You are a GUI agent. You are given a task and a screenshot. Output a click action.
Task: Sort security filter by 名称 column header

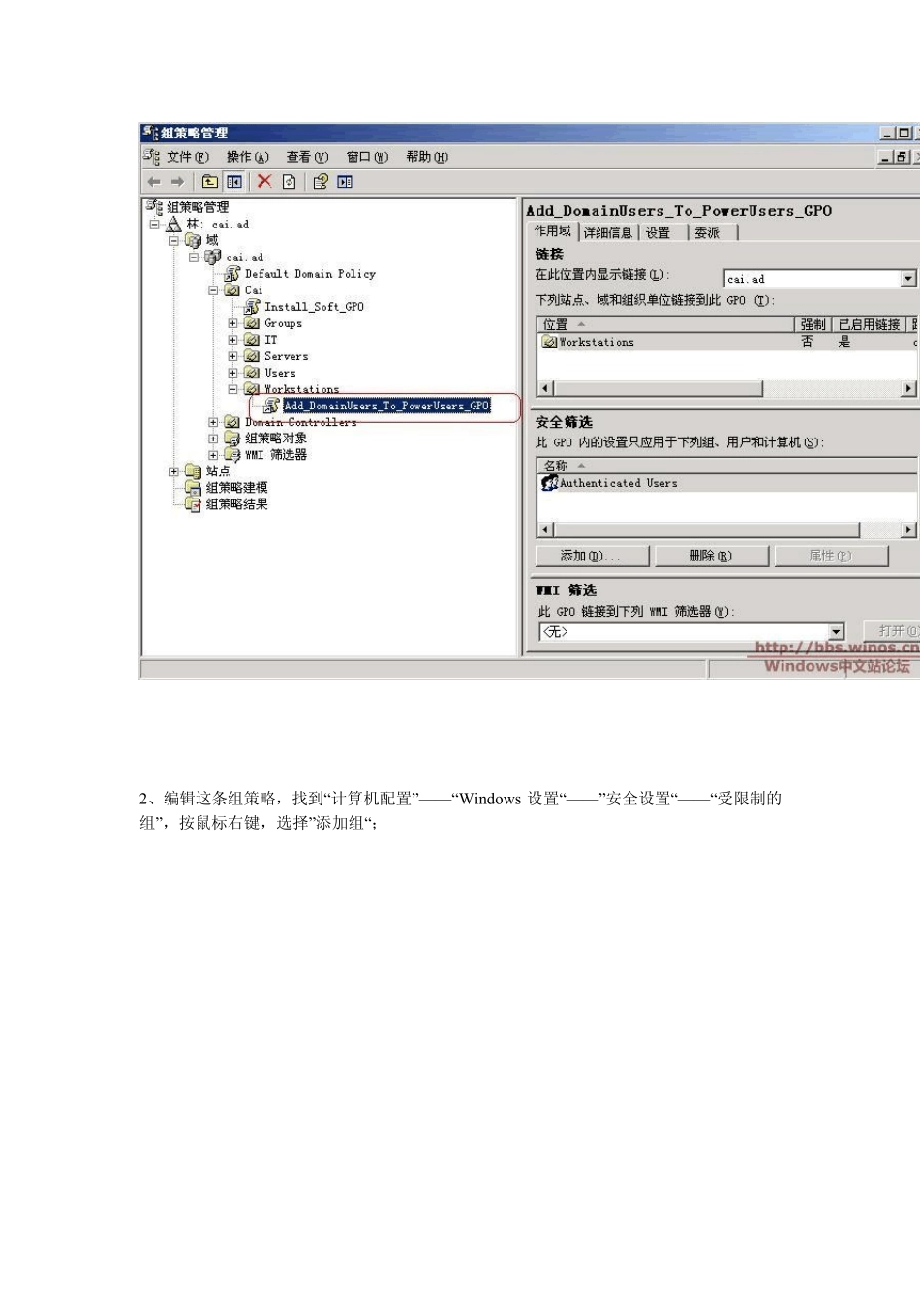click(x=726, y=466)
